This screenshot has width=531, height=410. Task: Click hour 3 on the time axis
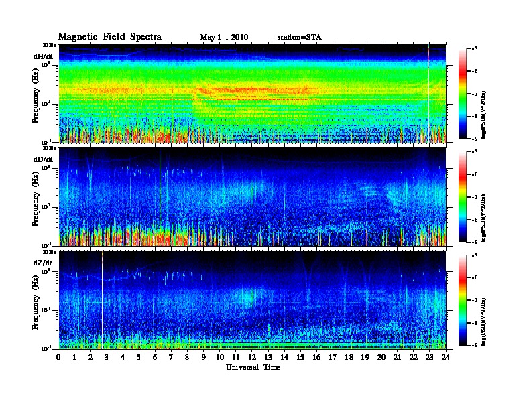[107, 358]
